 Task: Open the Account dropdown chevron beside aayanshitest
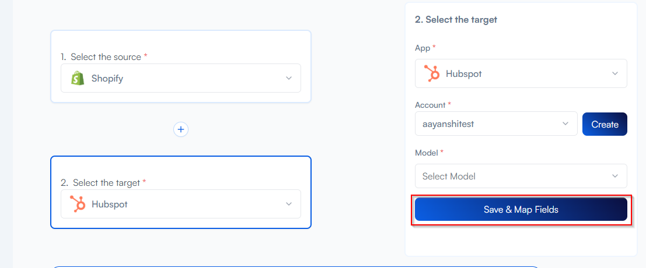point(565,124)
